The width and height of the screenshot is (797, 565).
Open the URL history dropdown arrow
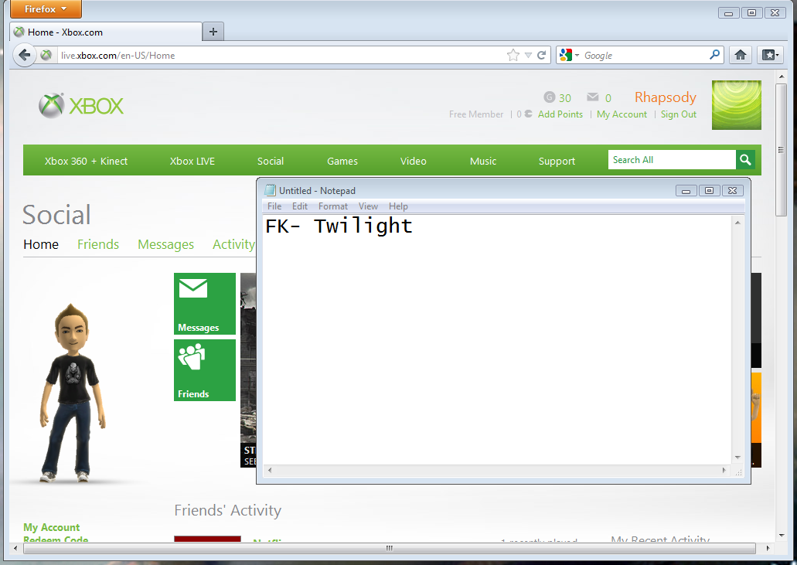tap(528, 55)
